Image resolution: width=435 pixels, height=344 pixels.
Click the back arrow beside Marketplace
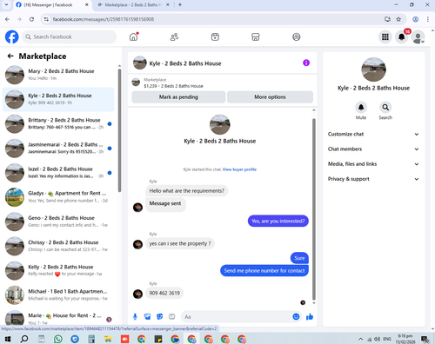[10, 56]
